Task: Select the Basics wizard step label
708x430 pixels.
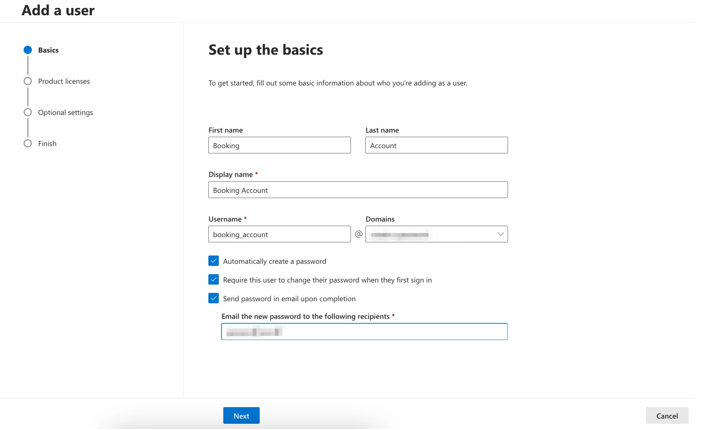Action: pos(48,50)
